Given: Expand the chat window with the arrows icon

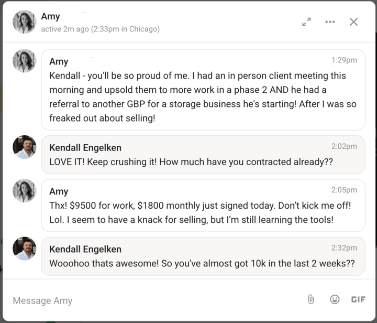Looking at the screenshot, I should tap(306, 22).
